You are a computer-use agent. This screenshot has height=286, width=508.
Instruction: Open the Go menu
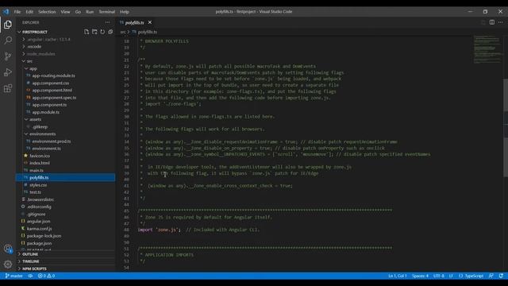coord(78,12)
